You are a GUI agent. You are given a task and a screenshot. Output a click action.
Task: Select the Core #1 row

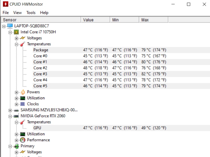click(121, 62)
